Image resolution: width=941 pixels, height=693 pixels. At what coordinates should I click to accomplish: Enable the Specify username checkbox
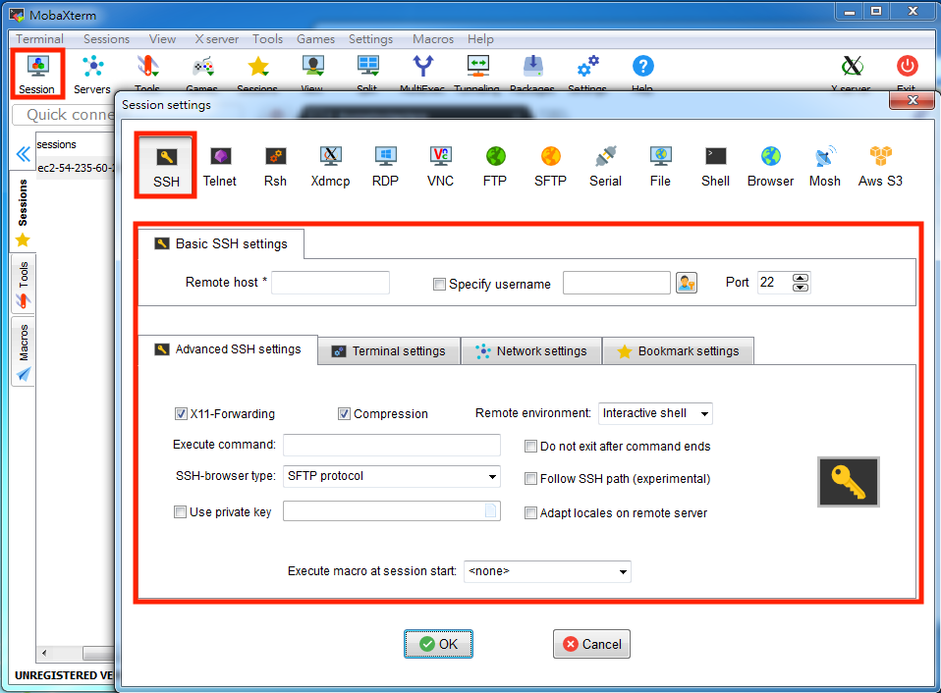pyautogui.click(x=439, y=284)
